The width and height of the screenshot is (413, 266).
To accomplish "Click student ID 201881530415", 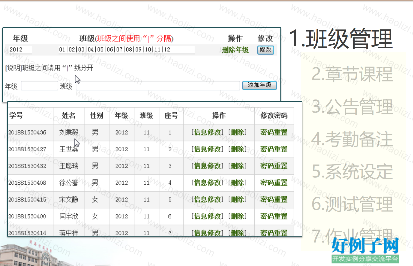I will click(27, 200).
